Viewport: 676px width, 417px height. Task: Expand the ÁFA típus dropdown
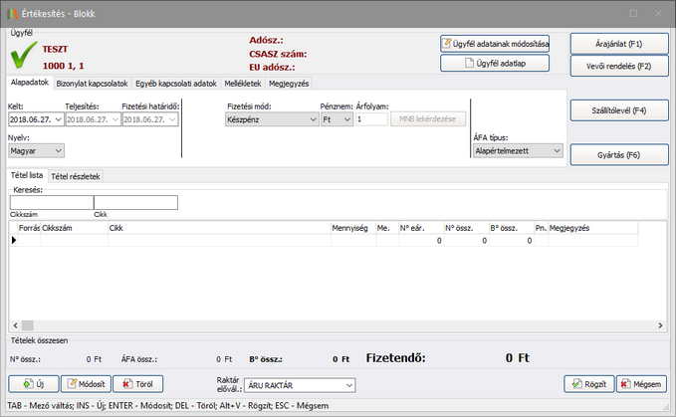556,151
